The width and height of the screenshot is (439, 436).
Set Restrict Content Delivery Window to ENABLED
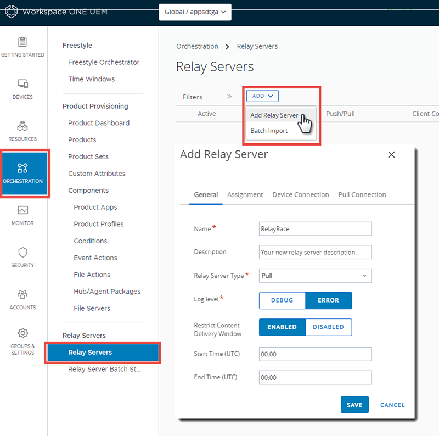pos(282,327)
